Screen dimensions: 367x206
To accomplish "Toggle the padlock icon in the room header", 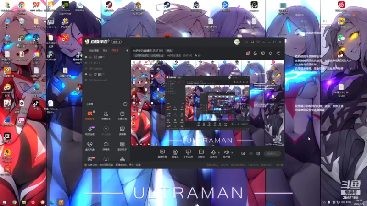I will coord(255,53).
